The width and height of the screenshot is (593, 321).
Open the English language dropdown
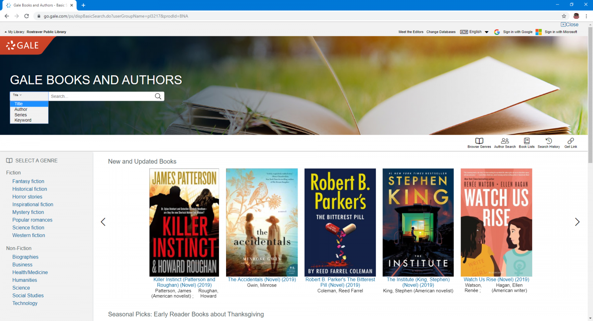[x=474, y=32]
